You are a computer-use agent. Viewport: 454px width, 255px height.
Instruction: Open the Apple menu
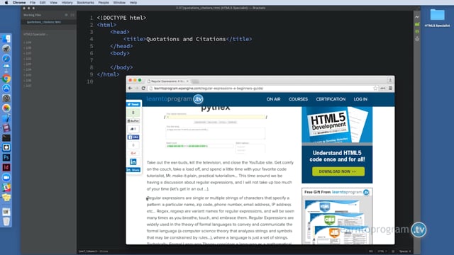click(x=6, y=2)
